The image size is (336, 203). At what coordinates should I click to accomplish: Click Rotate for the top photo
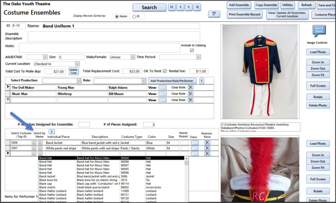click(x=318, y=97)
